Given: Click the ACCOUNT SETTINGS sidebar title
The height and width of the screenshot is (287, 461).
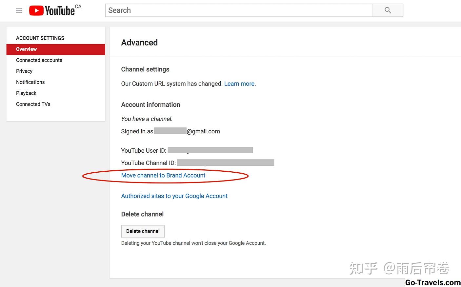Looking at the screenshot, I should pyautogui.click(x=40, y=38).
